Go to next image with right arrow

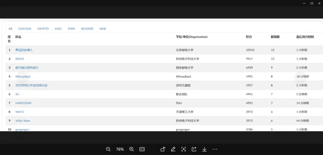click(x=301, y=78)
